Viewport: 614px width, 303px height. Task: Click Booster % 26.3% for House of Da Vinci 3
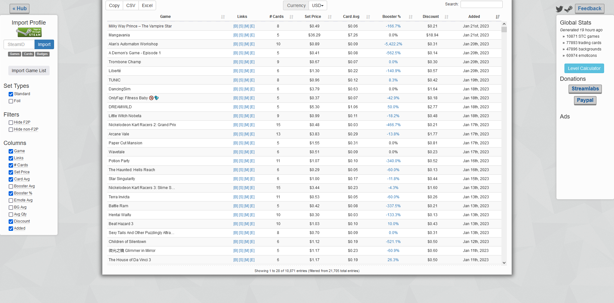click(x=393, y=260)
